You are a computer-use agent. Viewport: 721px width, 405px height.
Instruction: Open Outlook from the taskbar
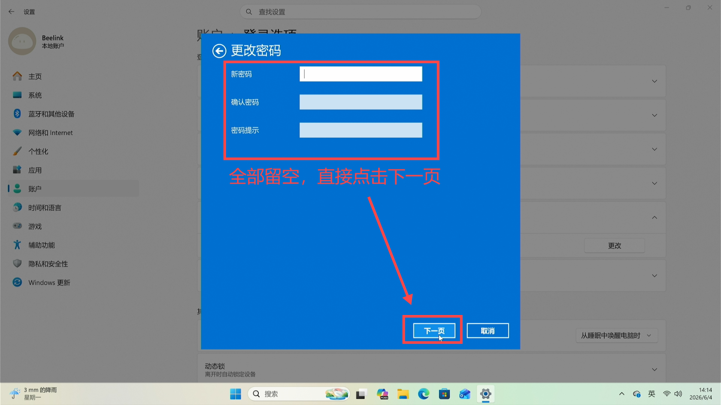[x=465, y=394]
